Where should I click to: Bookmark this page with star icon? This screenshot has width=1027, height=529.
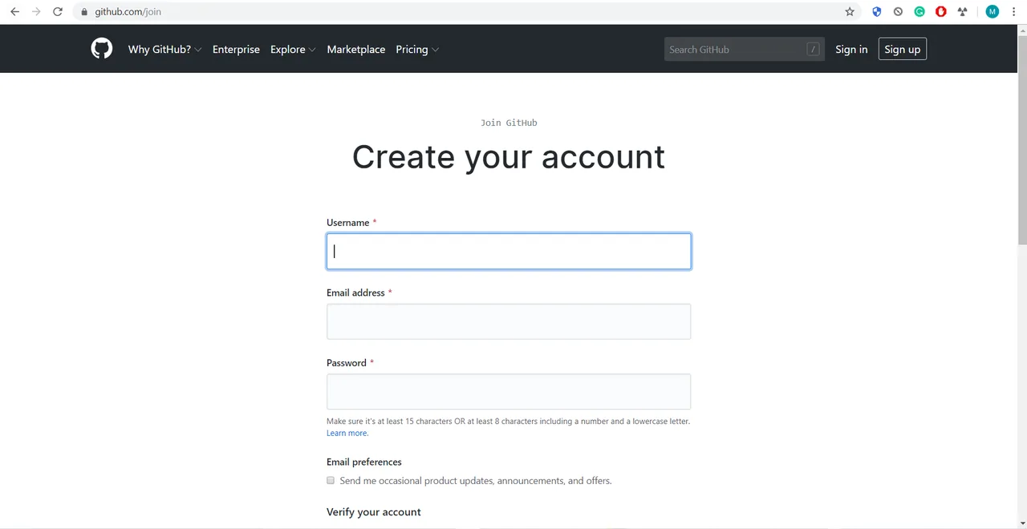point(850,12)
